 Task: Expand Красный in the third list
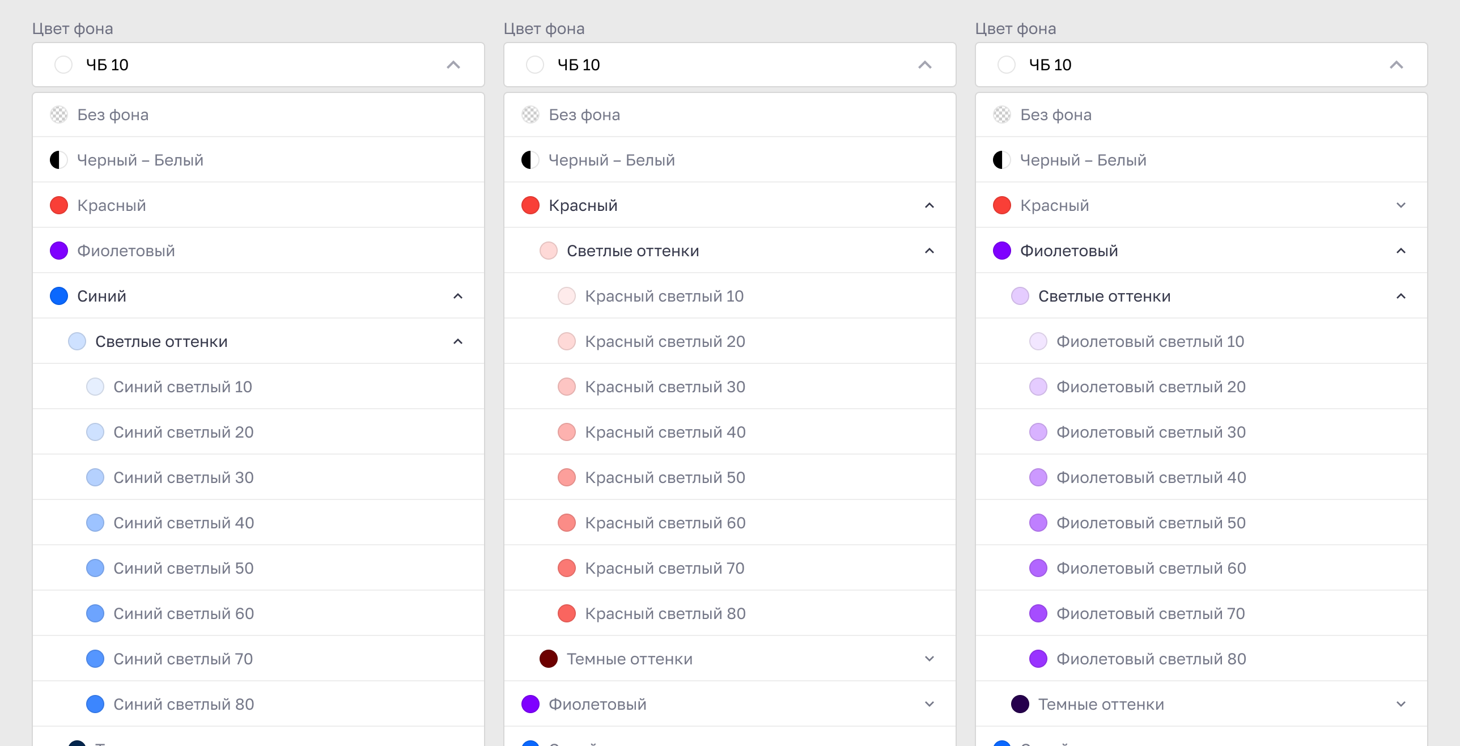pos(1401,205)
